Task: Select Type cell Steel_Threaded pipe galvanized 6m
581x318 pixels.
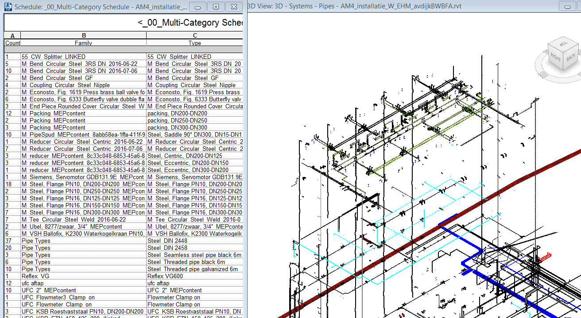Action: (x=195, y=269)
